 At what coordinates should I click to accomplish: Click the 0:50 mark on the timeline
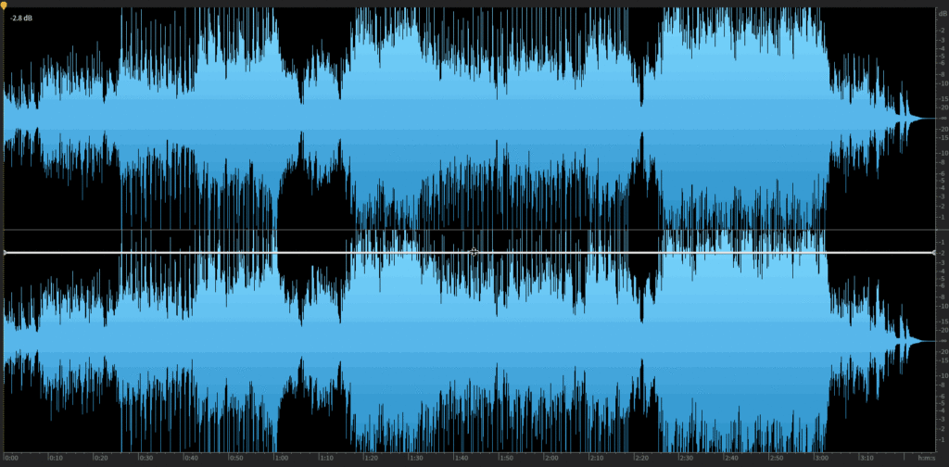pyautogui.click(x=235, y=458)
